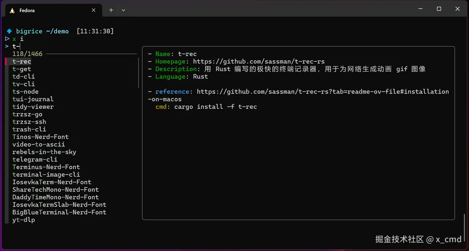This screenshot has width=469, height=251.
Task: Minimize the terminal window
Action: pos(420,9)
